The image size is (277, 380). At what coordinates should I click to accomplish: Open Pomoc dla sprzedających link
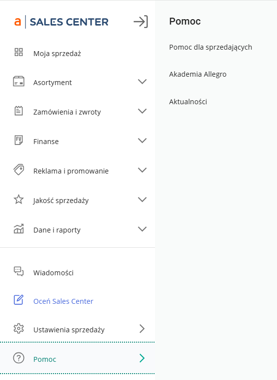point(211,47)
